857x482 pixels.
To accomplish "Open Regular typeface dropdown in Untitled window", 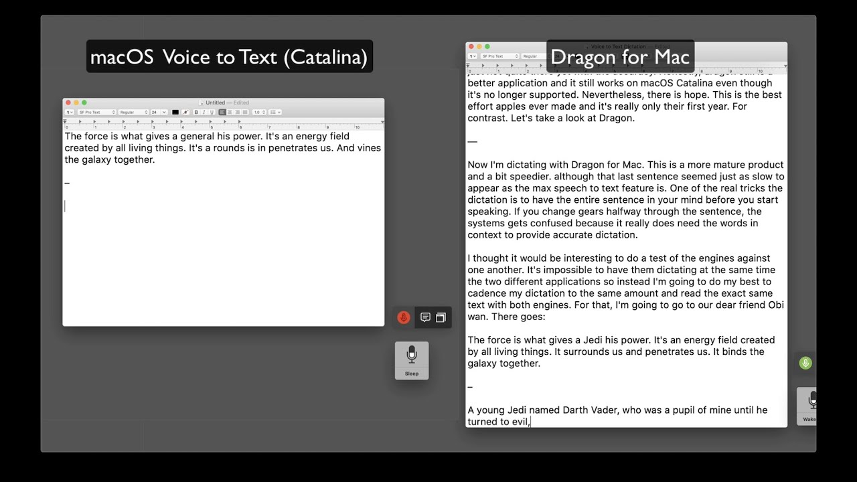I will click(x=133, y=112).
